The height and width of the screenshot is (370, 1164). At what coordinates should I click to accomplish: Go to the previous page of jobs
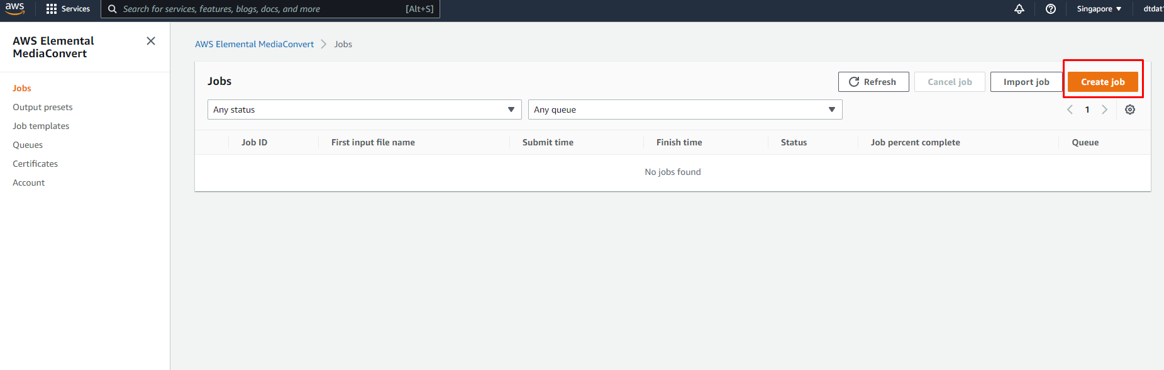[1070, 109]
